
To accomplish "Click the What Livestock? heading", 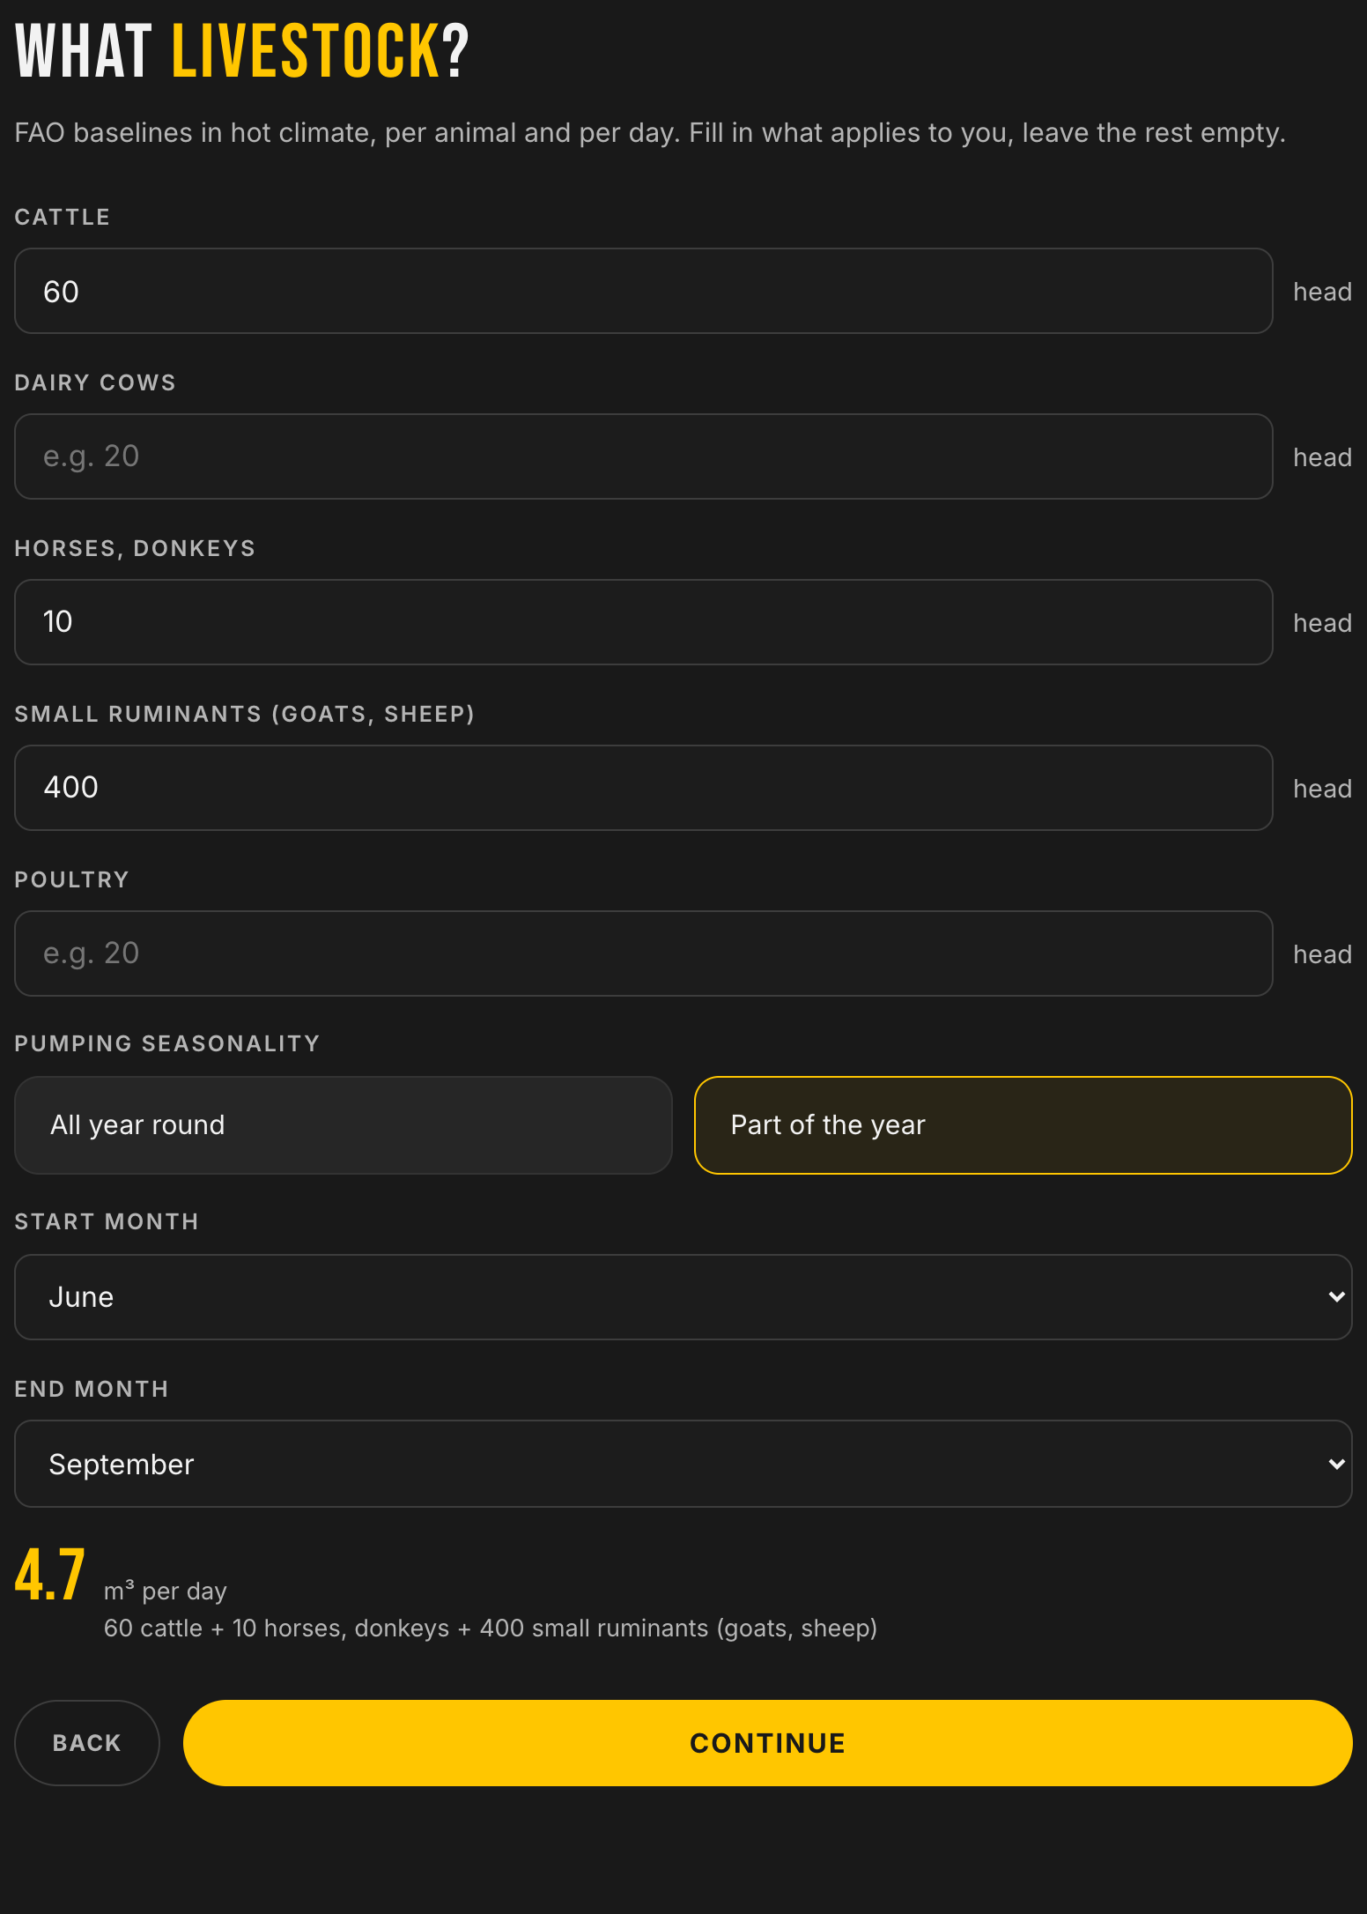I will (242, 51).
